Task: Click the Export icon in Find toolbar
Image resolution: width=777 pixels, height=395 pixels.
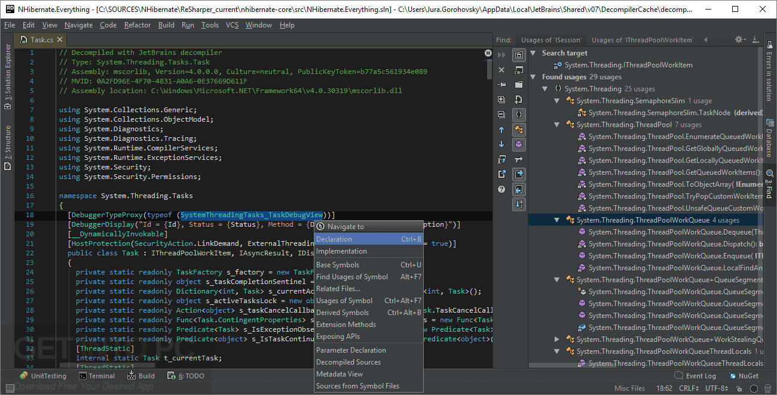Action: [x=501, y=174]
